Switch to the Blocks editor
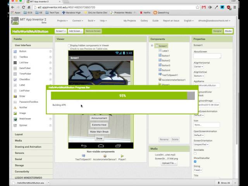The width and height of the screenshot is (248, 186). pyautogui.click(x=228, y=31)
